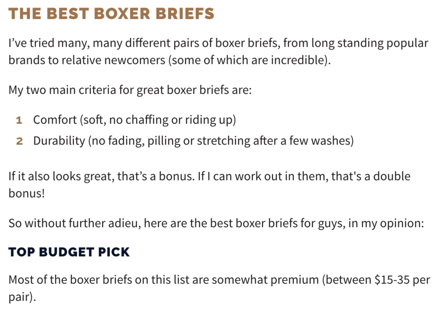Select list number 2 marker

[19, 141]
